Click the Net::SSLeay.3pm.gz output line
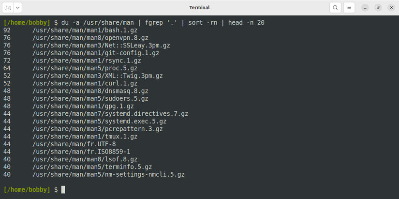Viewport: 399px width, 199px height. point(101,46)
